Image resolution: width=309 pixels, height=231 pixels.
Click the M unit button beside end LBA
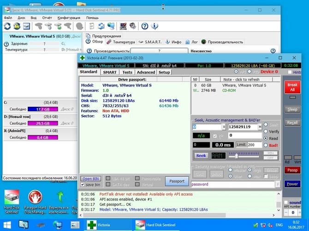pyautogui.click(x=260, y=127)
